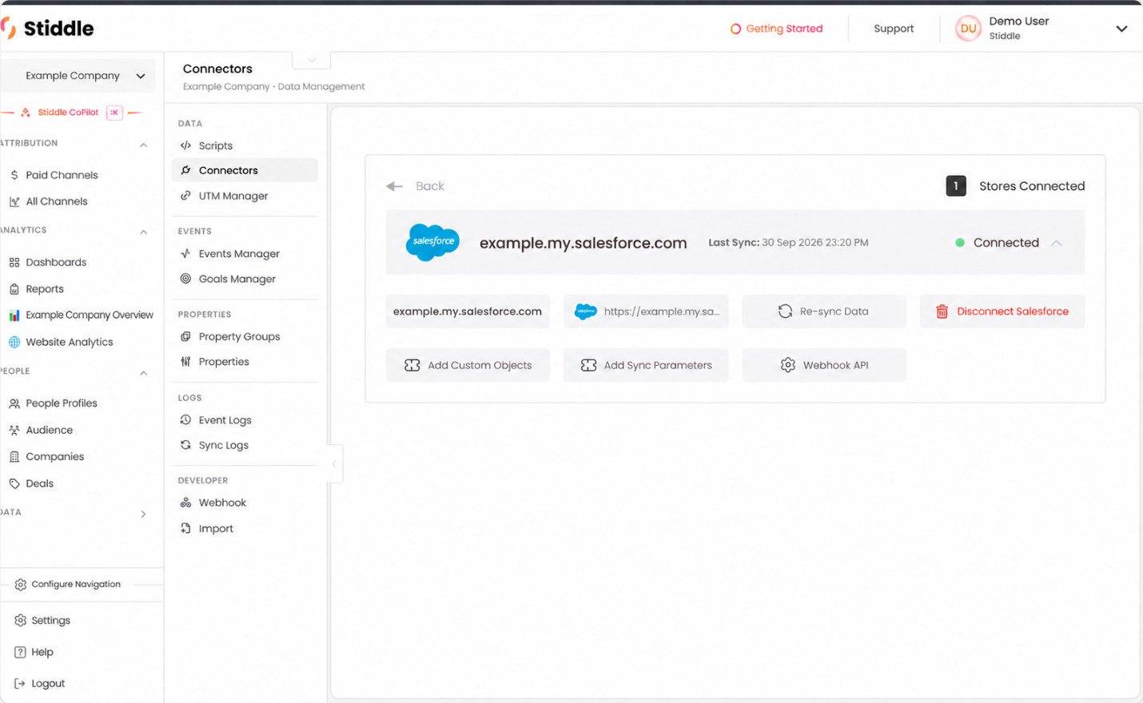Collapse the Analytics section
This screenshot has width=1143, height=703.
[144, 232]
